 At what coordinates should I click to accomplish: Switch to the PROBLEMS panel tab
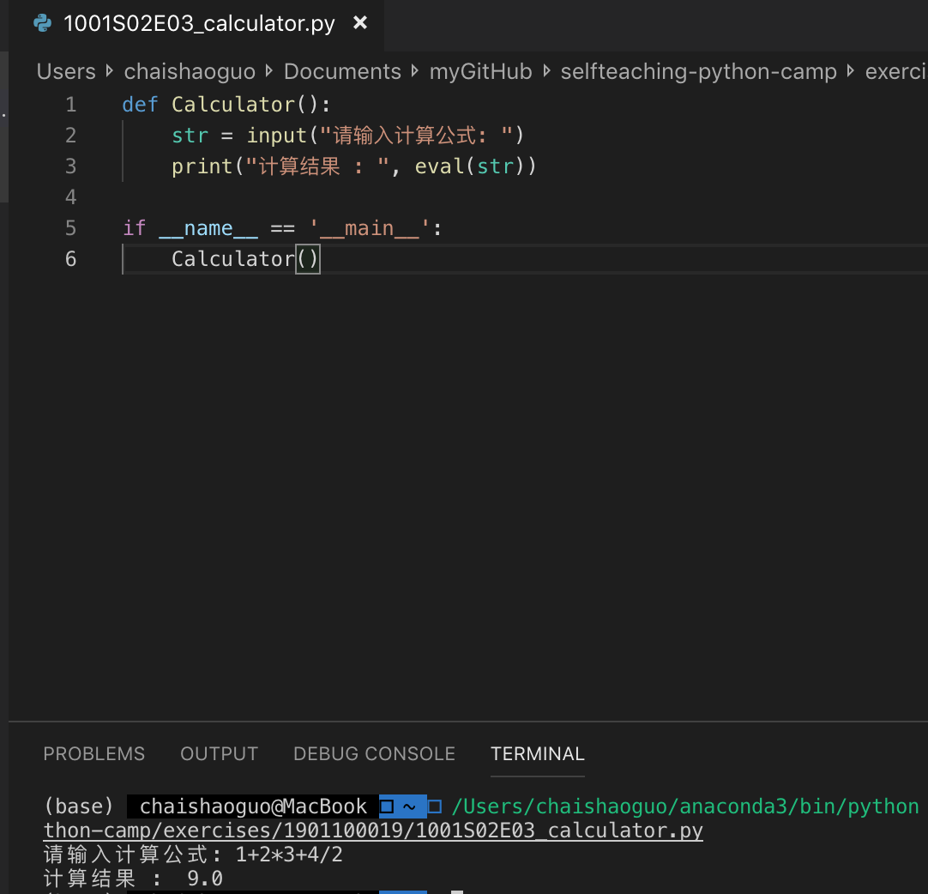[93, 753]
